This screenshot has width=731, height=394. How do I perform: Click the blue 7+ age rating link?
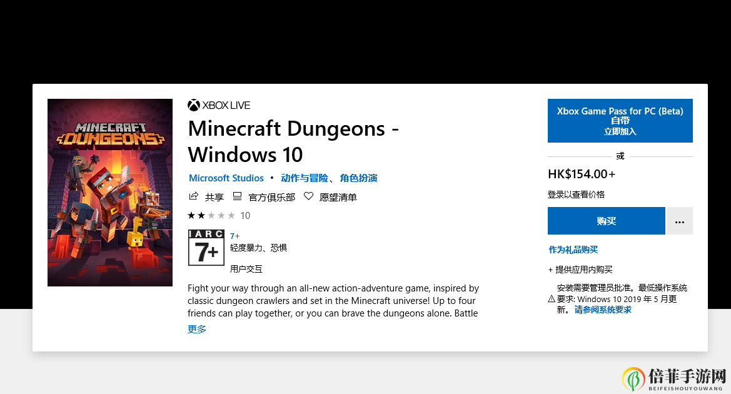(x=235, y=236)
